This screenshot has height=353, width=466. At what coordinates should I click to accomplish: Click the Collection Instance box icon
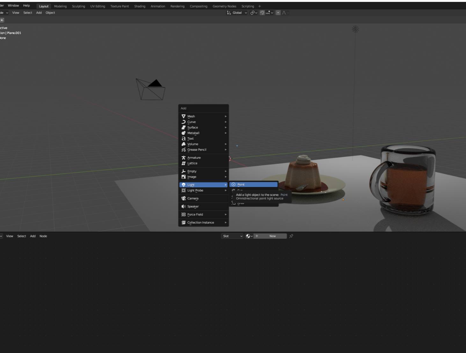[184, 223]
